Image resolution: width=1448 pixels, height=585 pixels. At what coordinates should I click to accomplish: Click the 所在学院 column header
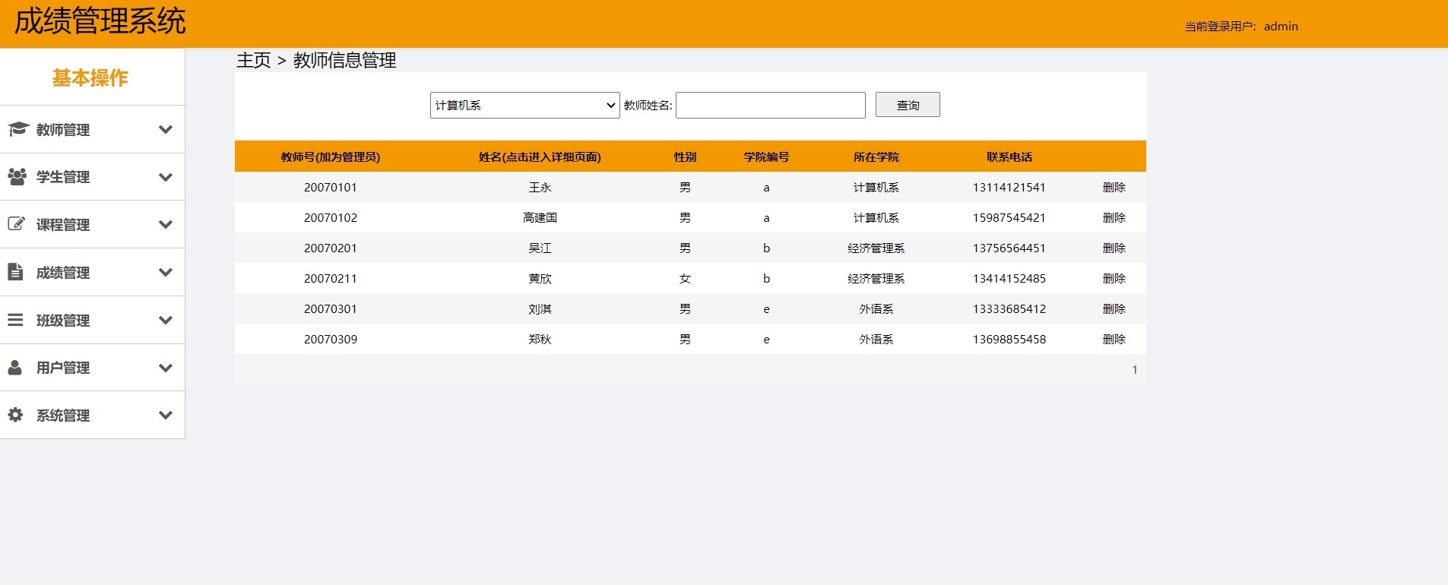[876, 157]
